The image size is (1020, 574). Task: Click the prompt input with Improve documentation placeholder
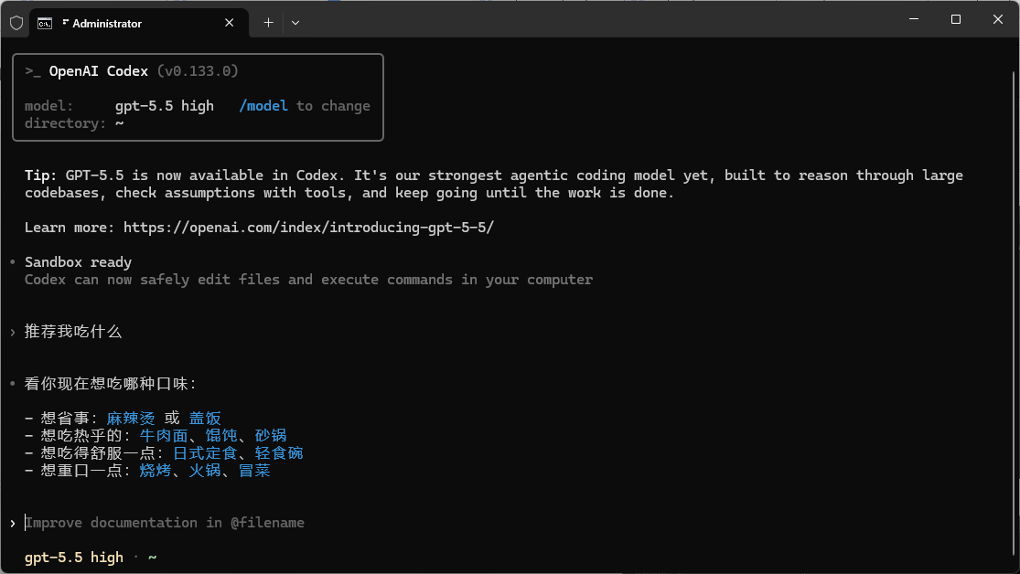(165, 523)
